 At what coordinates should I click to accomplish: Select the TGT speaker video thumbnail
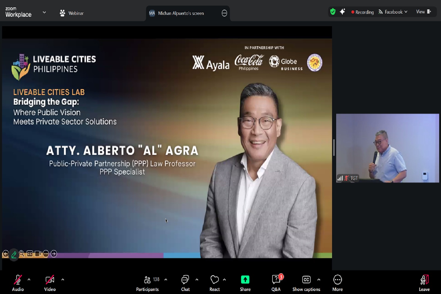point(387,148)
